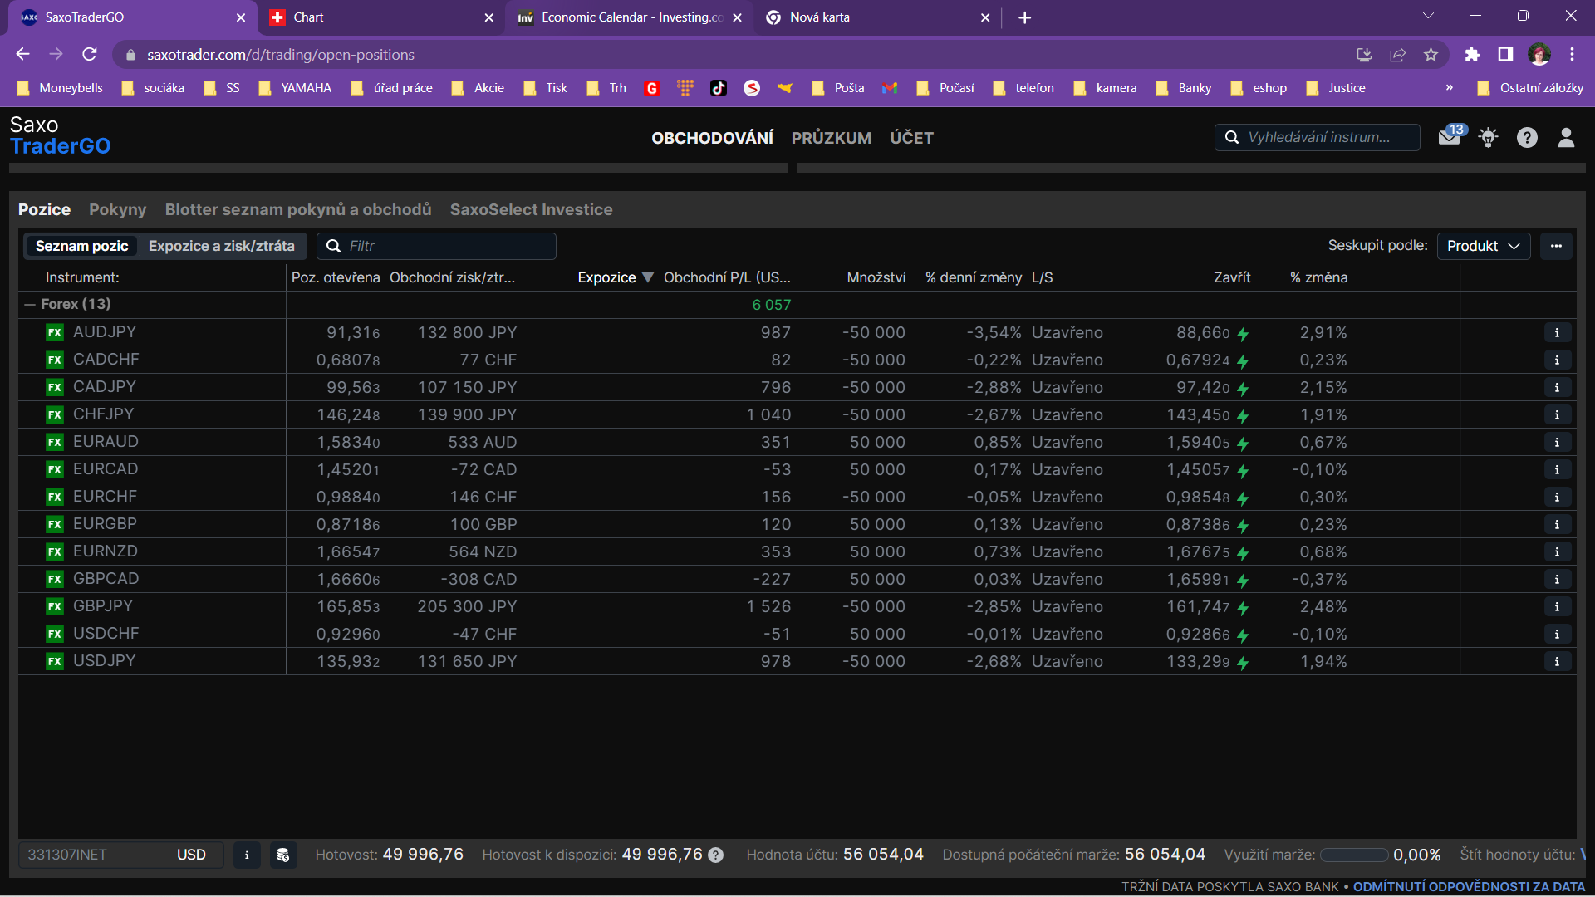Click the info icon for AUDJPY row

click(1557, 333)
